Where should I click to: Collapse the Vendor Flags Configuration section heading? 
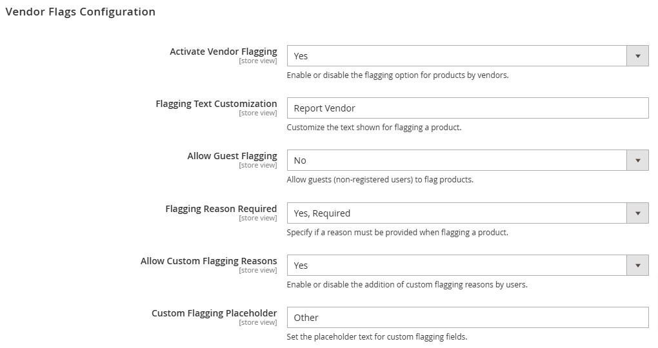pos(80,12)
